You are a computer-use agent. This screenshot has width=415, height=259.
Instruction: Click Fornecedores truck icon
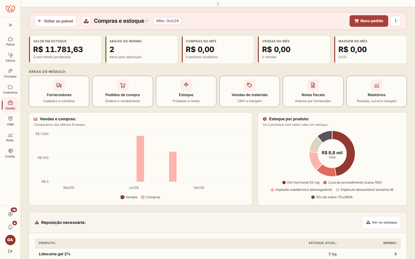click(59, 85)
